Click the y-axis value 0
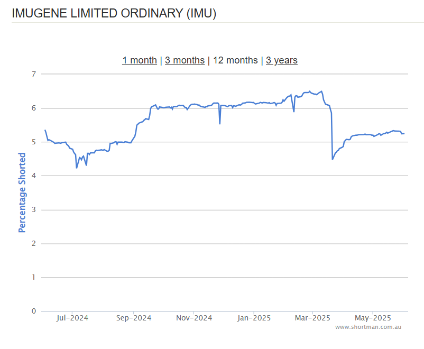Viewport: 424px width, 349px height. [33, 311]
